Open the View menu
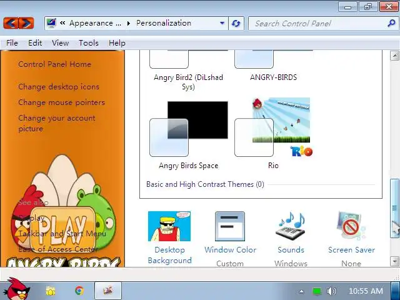 click(60, 43)
